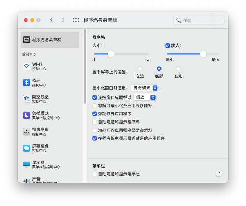Click the 程序坞与菜单栏 sidebar icon

click(26, 40)
